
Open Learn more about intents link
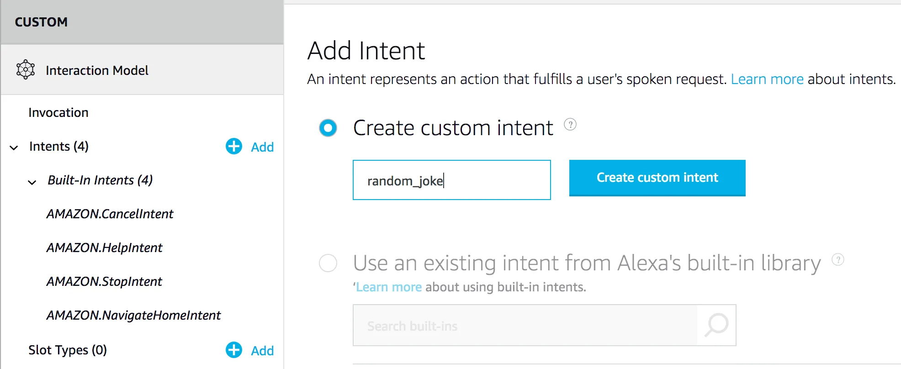[x=767, y=79]
